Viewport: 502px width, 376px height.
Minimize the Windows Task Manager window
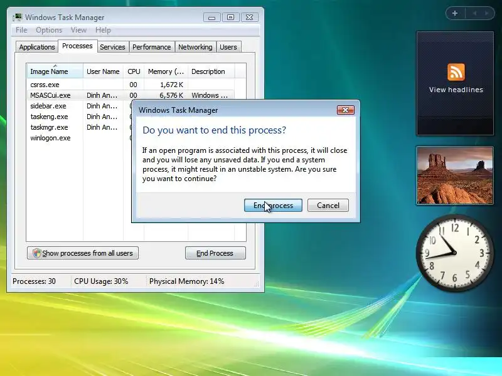pyautogui.click(x=212, y=18)
